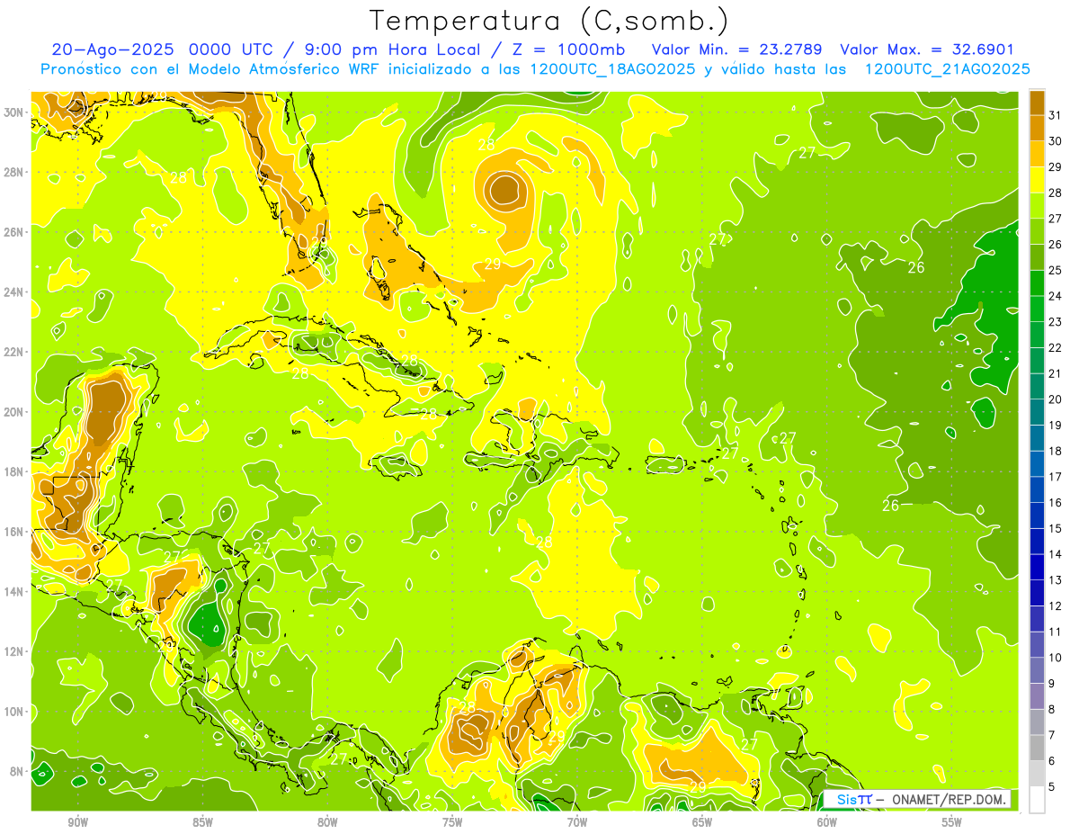Screen dimensions: 1079x834
Task: Click the legend value 29
Action: click(1056, 167)
